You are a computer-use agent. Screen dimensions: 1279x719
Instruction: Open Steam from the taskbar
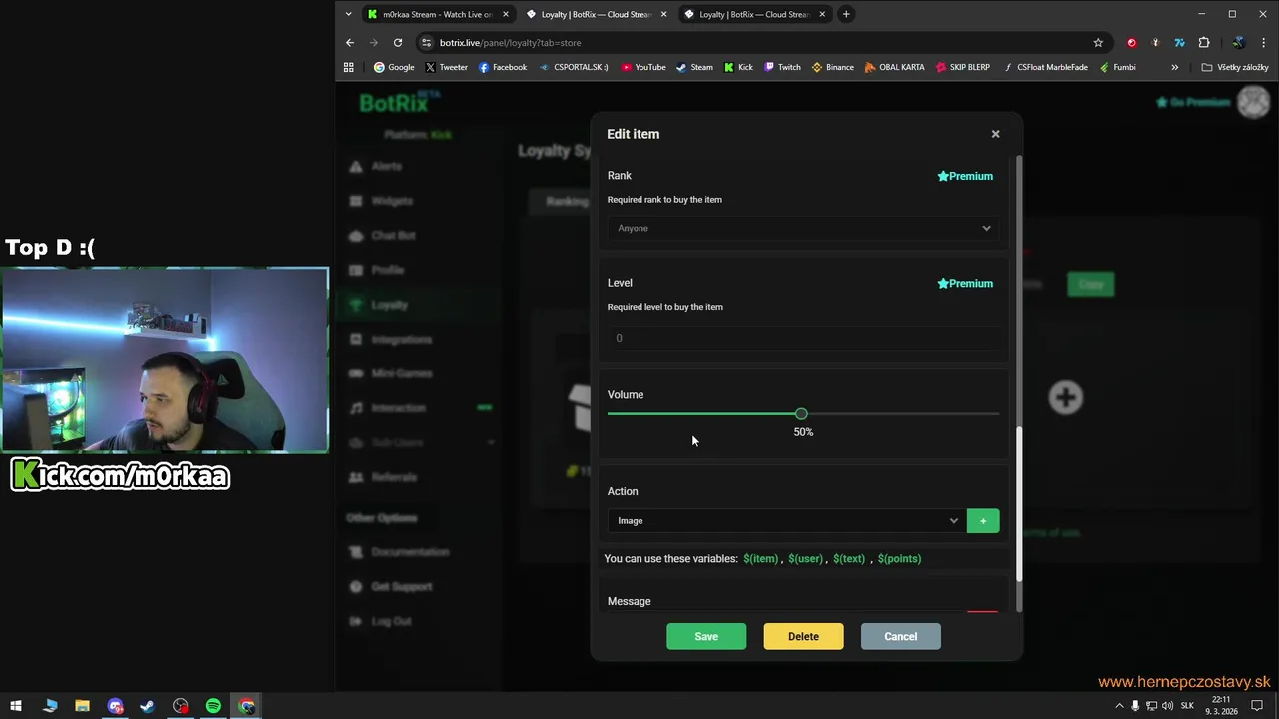tap(147, 706)
